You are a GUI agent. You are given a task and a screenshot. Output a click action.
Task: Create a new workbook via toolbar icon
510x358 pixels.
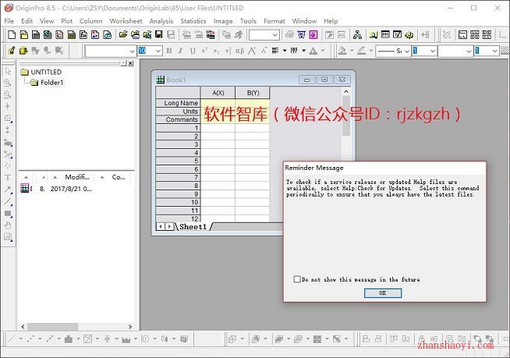(36, 34)
